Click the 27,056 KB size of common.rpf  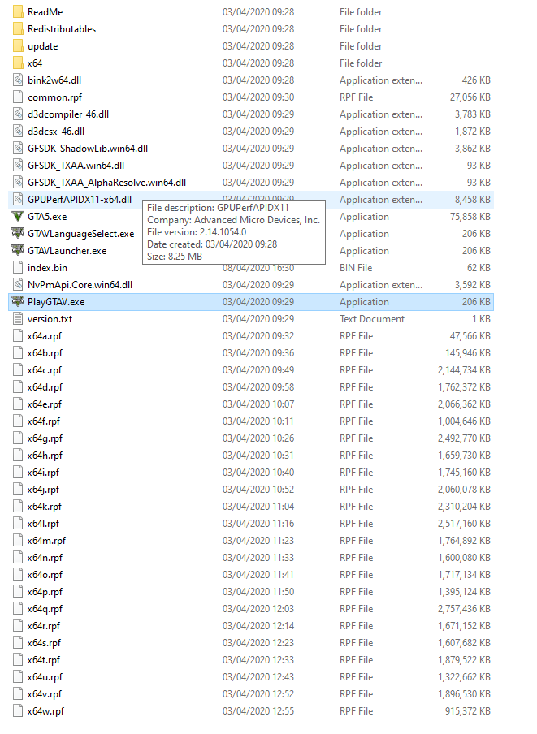coord(470,97)
